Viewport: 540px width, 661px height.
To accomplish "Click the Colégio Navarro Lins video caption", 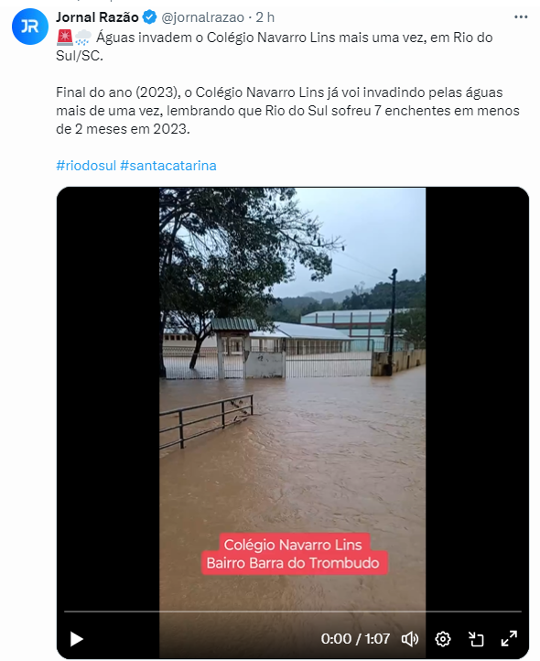I will pos(294,554).
